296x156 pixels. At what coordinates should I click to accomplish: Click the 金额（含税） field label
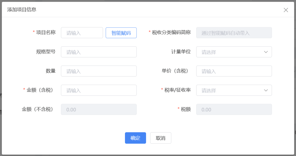(x=40, y=90)
